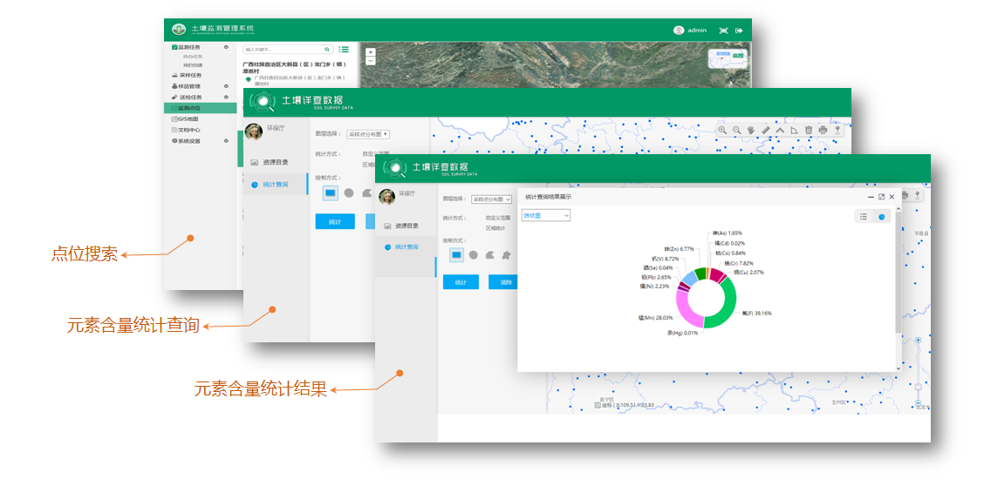
Task: Select the pan hand map tool
Action: [751, 130]
